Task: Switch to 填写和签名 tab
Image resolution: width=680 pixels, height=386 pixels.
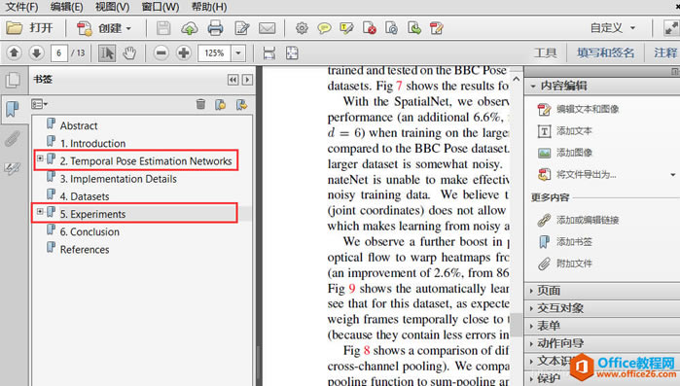Action: point(605,53)
